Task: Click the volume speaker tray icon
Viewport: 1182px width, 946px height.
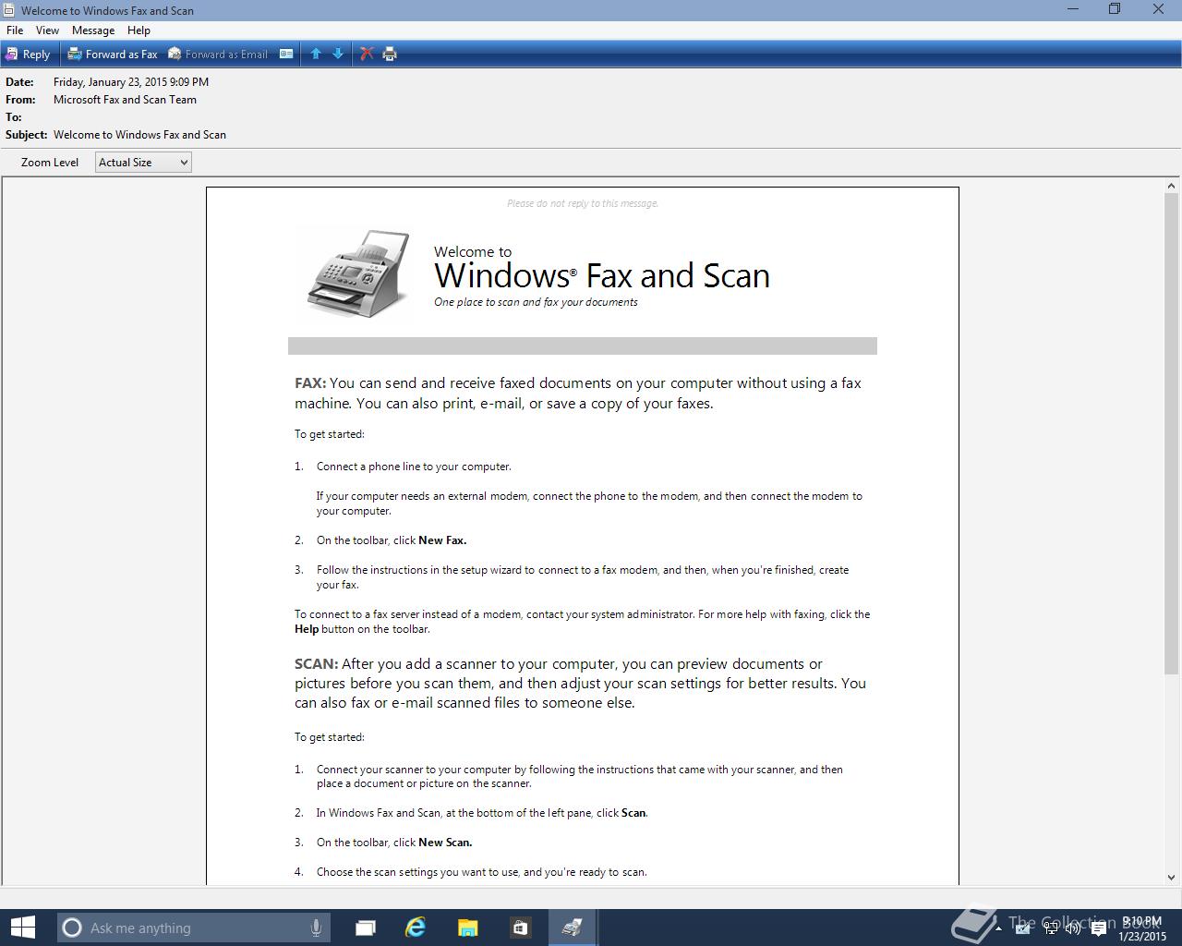Action: pyautogui.click(x=1073, y=929)
